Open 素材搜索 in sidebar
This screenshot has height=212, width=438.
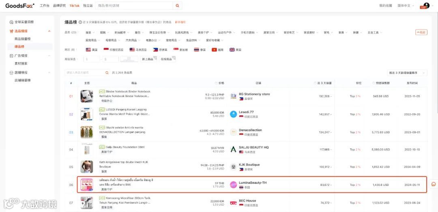[x=21, y=63]
